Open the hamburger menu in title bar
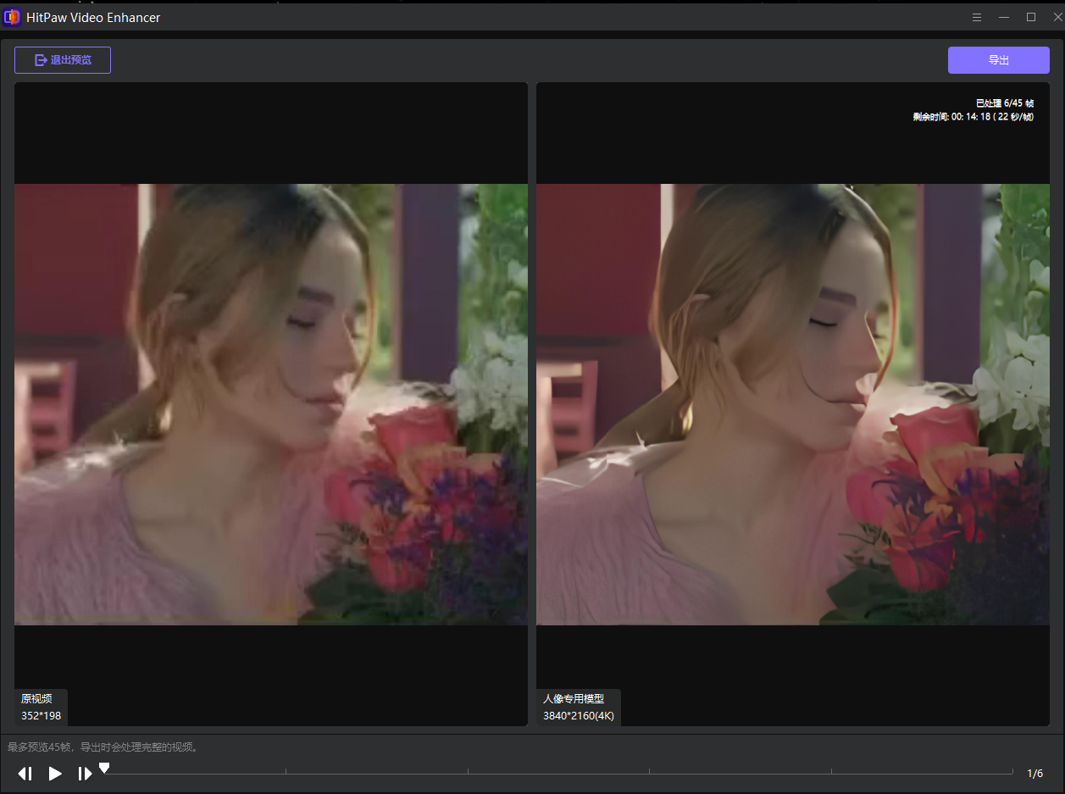The image size is (1065, 794). pyautogui.click(x=977, y=17)
